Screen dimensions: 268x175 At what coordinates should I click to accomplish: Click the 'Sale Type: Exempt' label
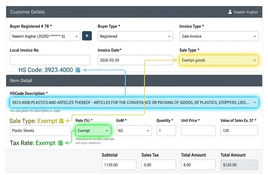(33, 121)
